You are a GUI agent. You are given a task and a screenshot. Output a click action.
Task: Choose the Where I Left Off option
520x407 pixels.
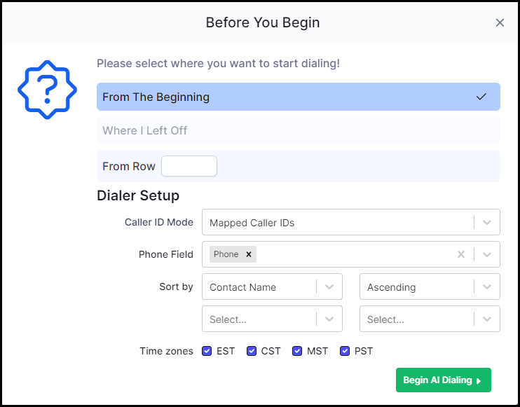(x=299, y=130)
